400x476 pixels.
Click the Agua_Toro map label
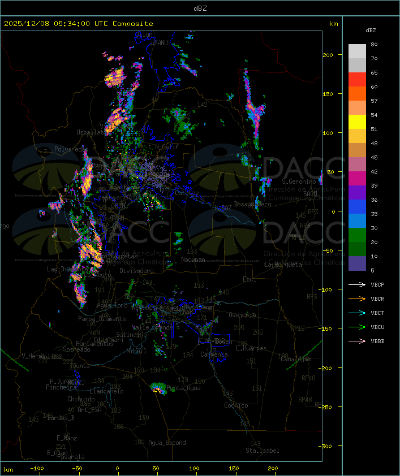tap(112, 306)
